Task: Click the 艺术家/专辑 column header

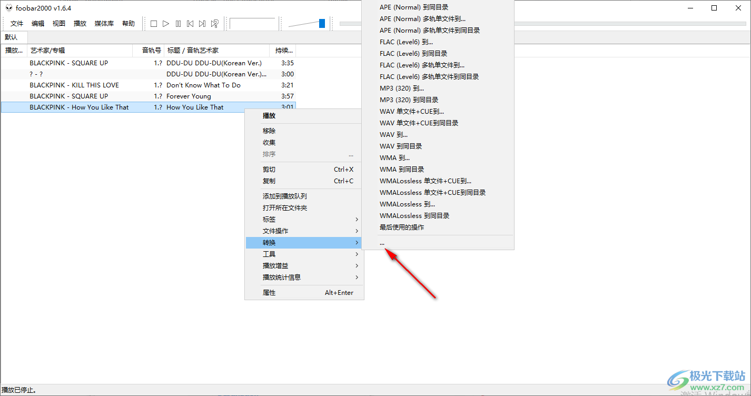Action: point(80,51)
